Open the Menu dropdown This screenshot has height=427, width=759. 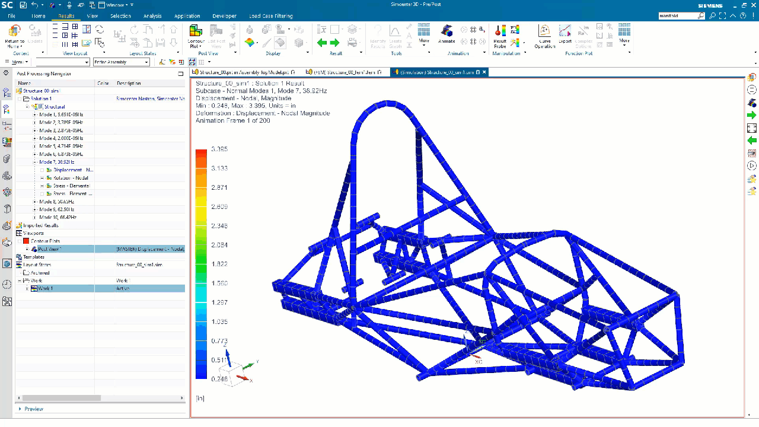(x=17, y=62)
